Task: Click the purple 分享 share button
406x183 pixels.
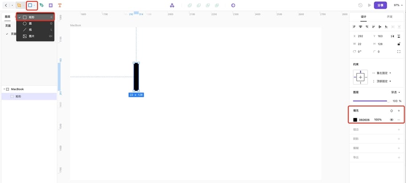Action: tap(380, 5)
